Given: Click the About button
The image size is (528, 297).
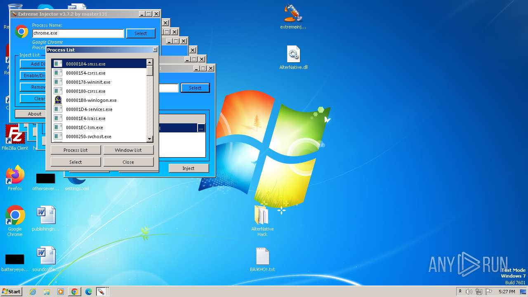Looking at the screenshot, I should pyautogui.click(x=31, y=114).
